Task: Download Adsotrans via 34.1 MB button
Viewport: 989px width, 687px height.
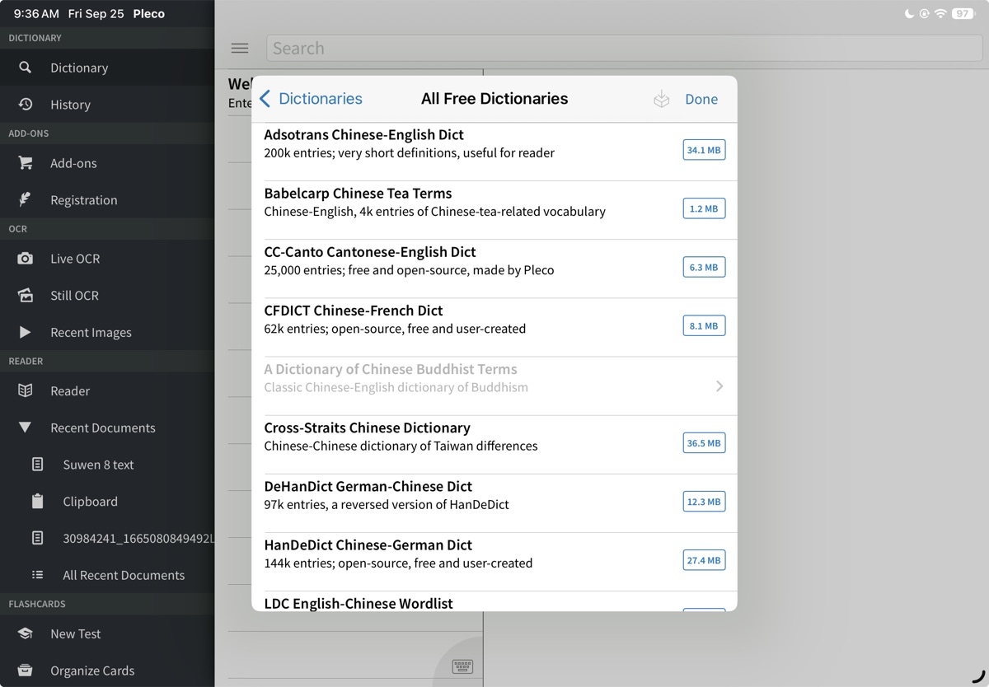Action: (x=704, y=151)
